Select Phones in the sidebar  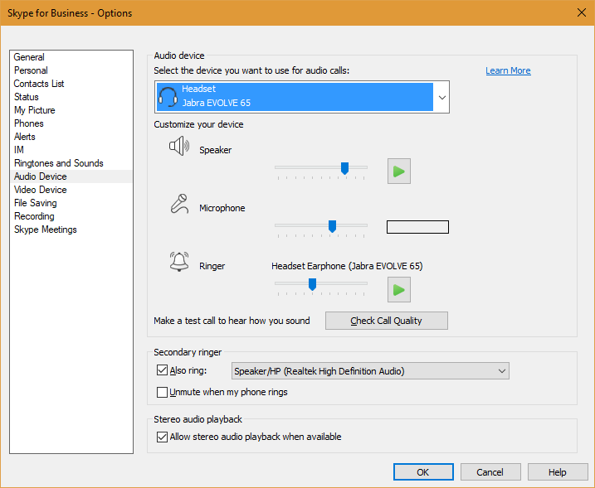tap(71, 123)
